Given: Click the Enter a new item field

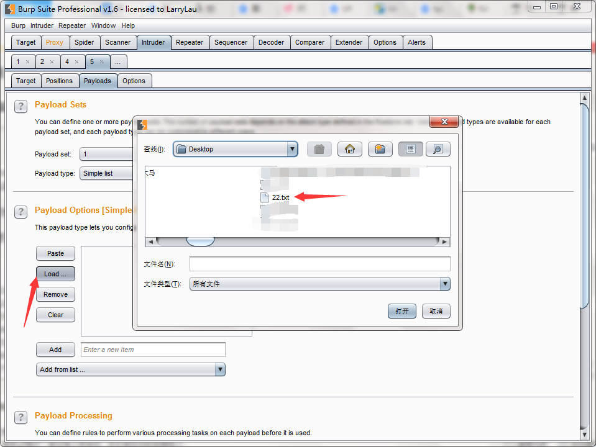Looking at the screenshot, I should (153, 350).
